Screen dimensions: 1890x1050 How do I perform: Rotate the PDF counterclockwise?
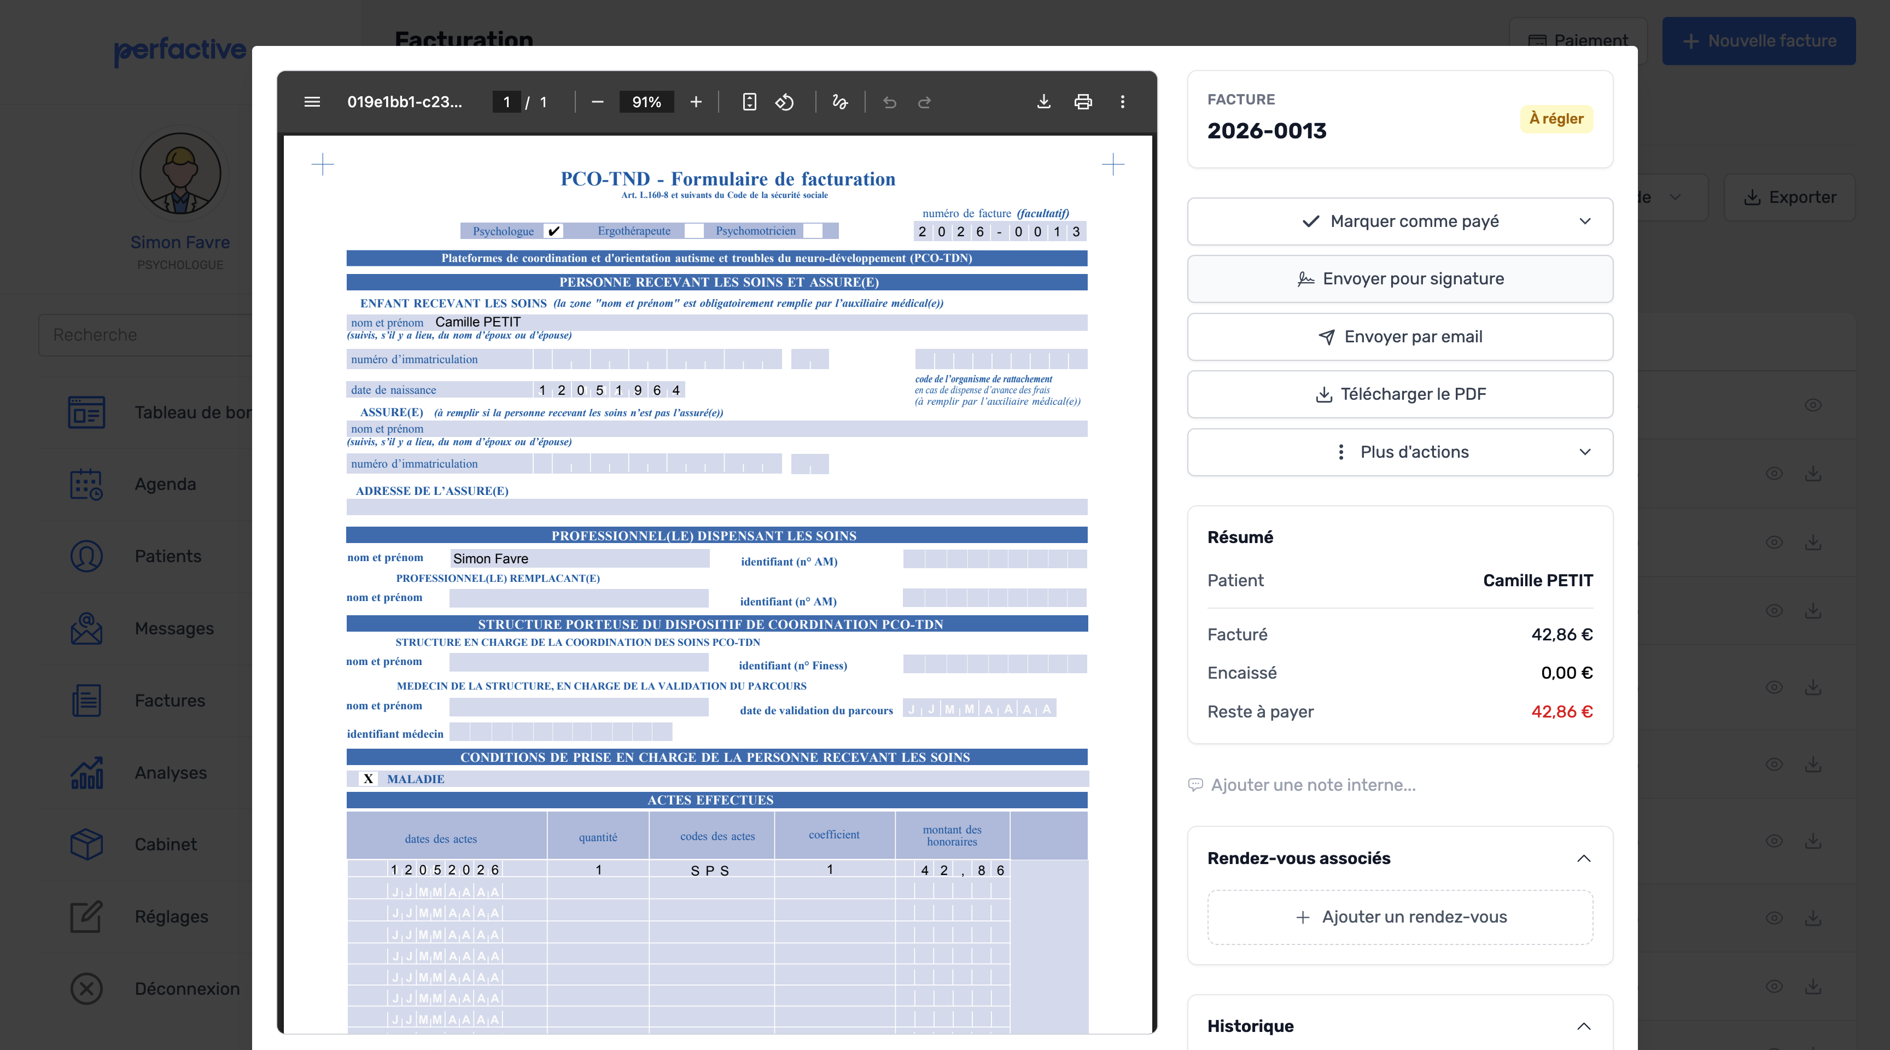(x=784, y=102)
